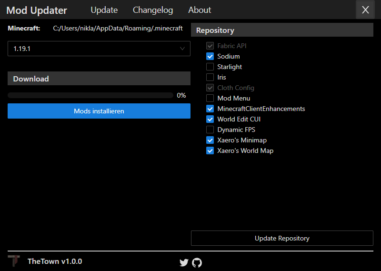This screenshot has height=271, width=381.
Task: Click the Minecraft path C:/Users/nikla/AppData/Roaming/.minecraft
Action: point(118,29)
